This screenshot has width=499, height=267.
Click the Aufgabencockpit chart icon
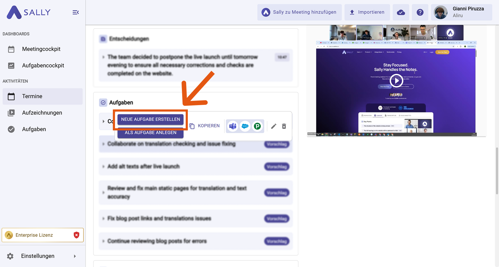11,66
